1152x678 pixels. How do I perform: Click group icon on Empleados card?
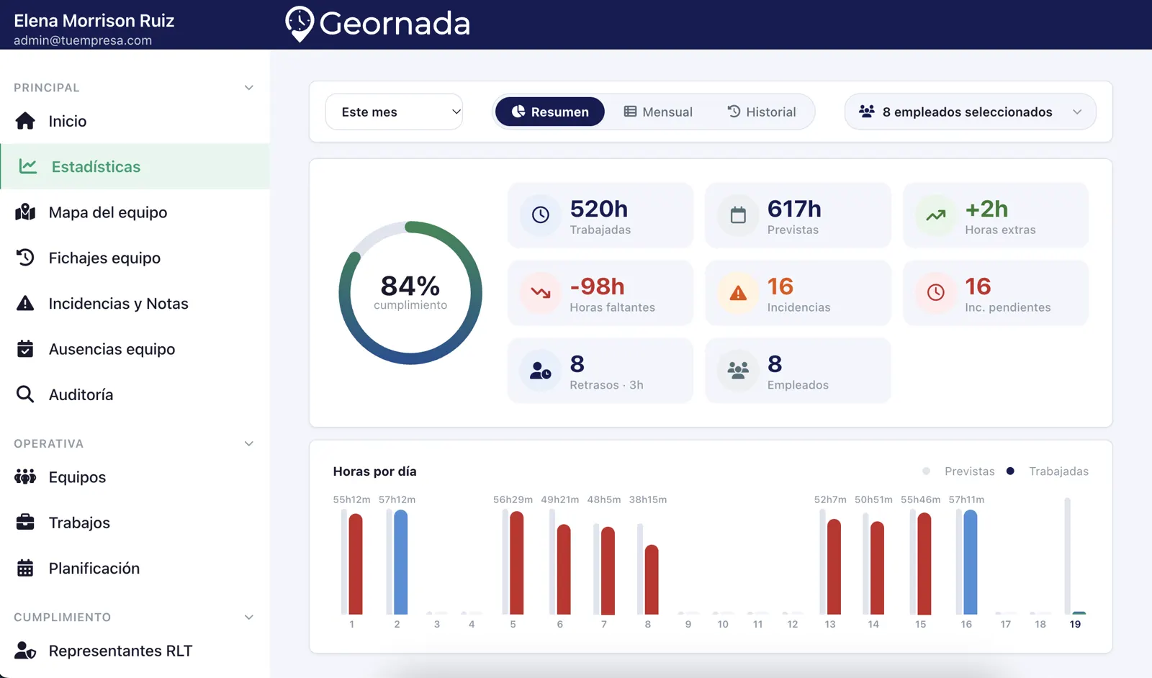(x=738, y=370)
